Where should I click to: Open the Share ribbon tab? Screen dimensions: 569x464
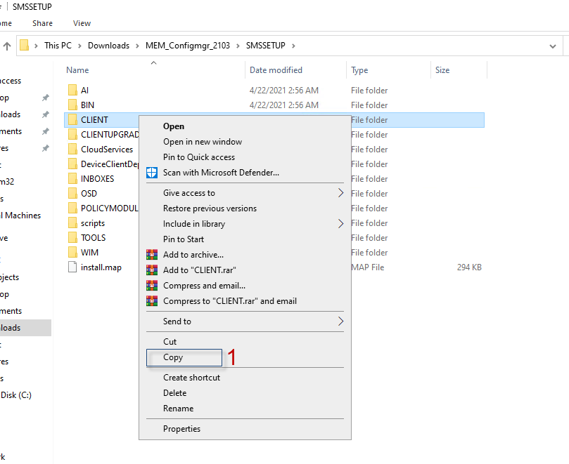[42, 23]
